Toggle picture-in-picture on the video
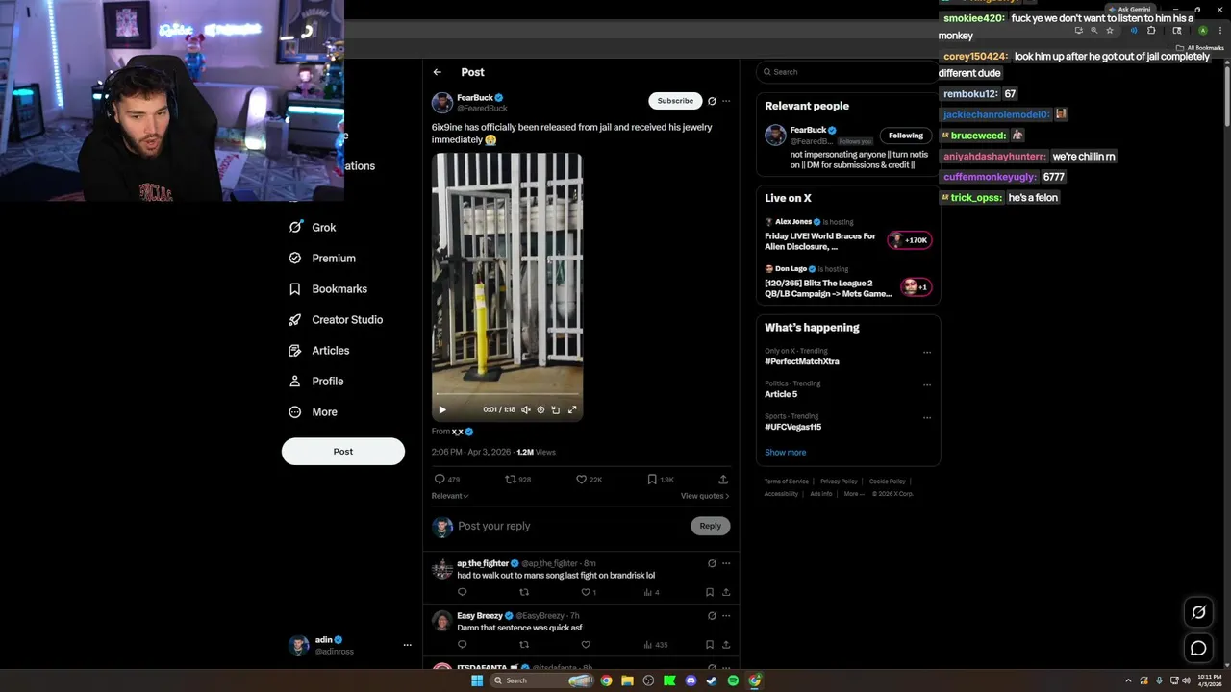 (556, 409)
